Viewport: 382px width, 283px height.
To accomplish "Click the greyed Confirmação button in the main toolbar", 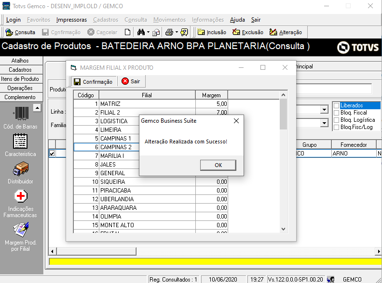I will [61, 32].
